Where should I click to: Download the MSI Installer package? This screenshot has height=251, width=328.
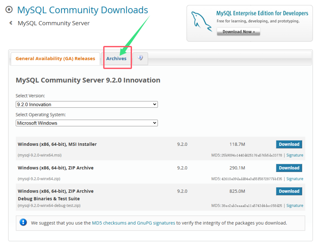[x=289, y=144]
